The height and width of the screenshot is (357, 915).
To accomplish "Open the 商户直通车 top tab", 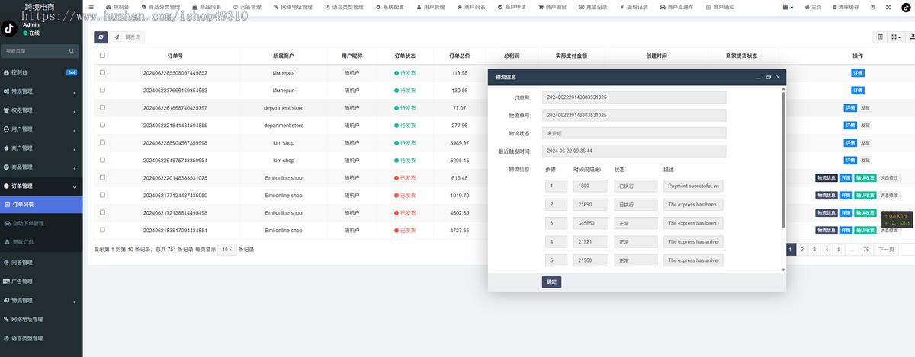I will (x=676, y=7).
